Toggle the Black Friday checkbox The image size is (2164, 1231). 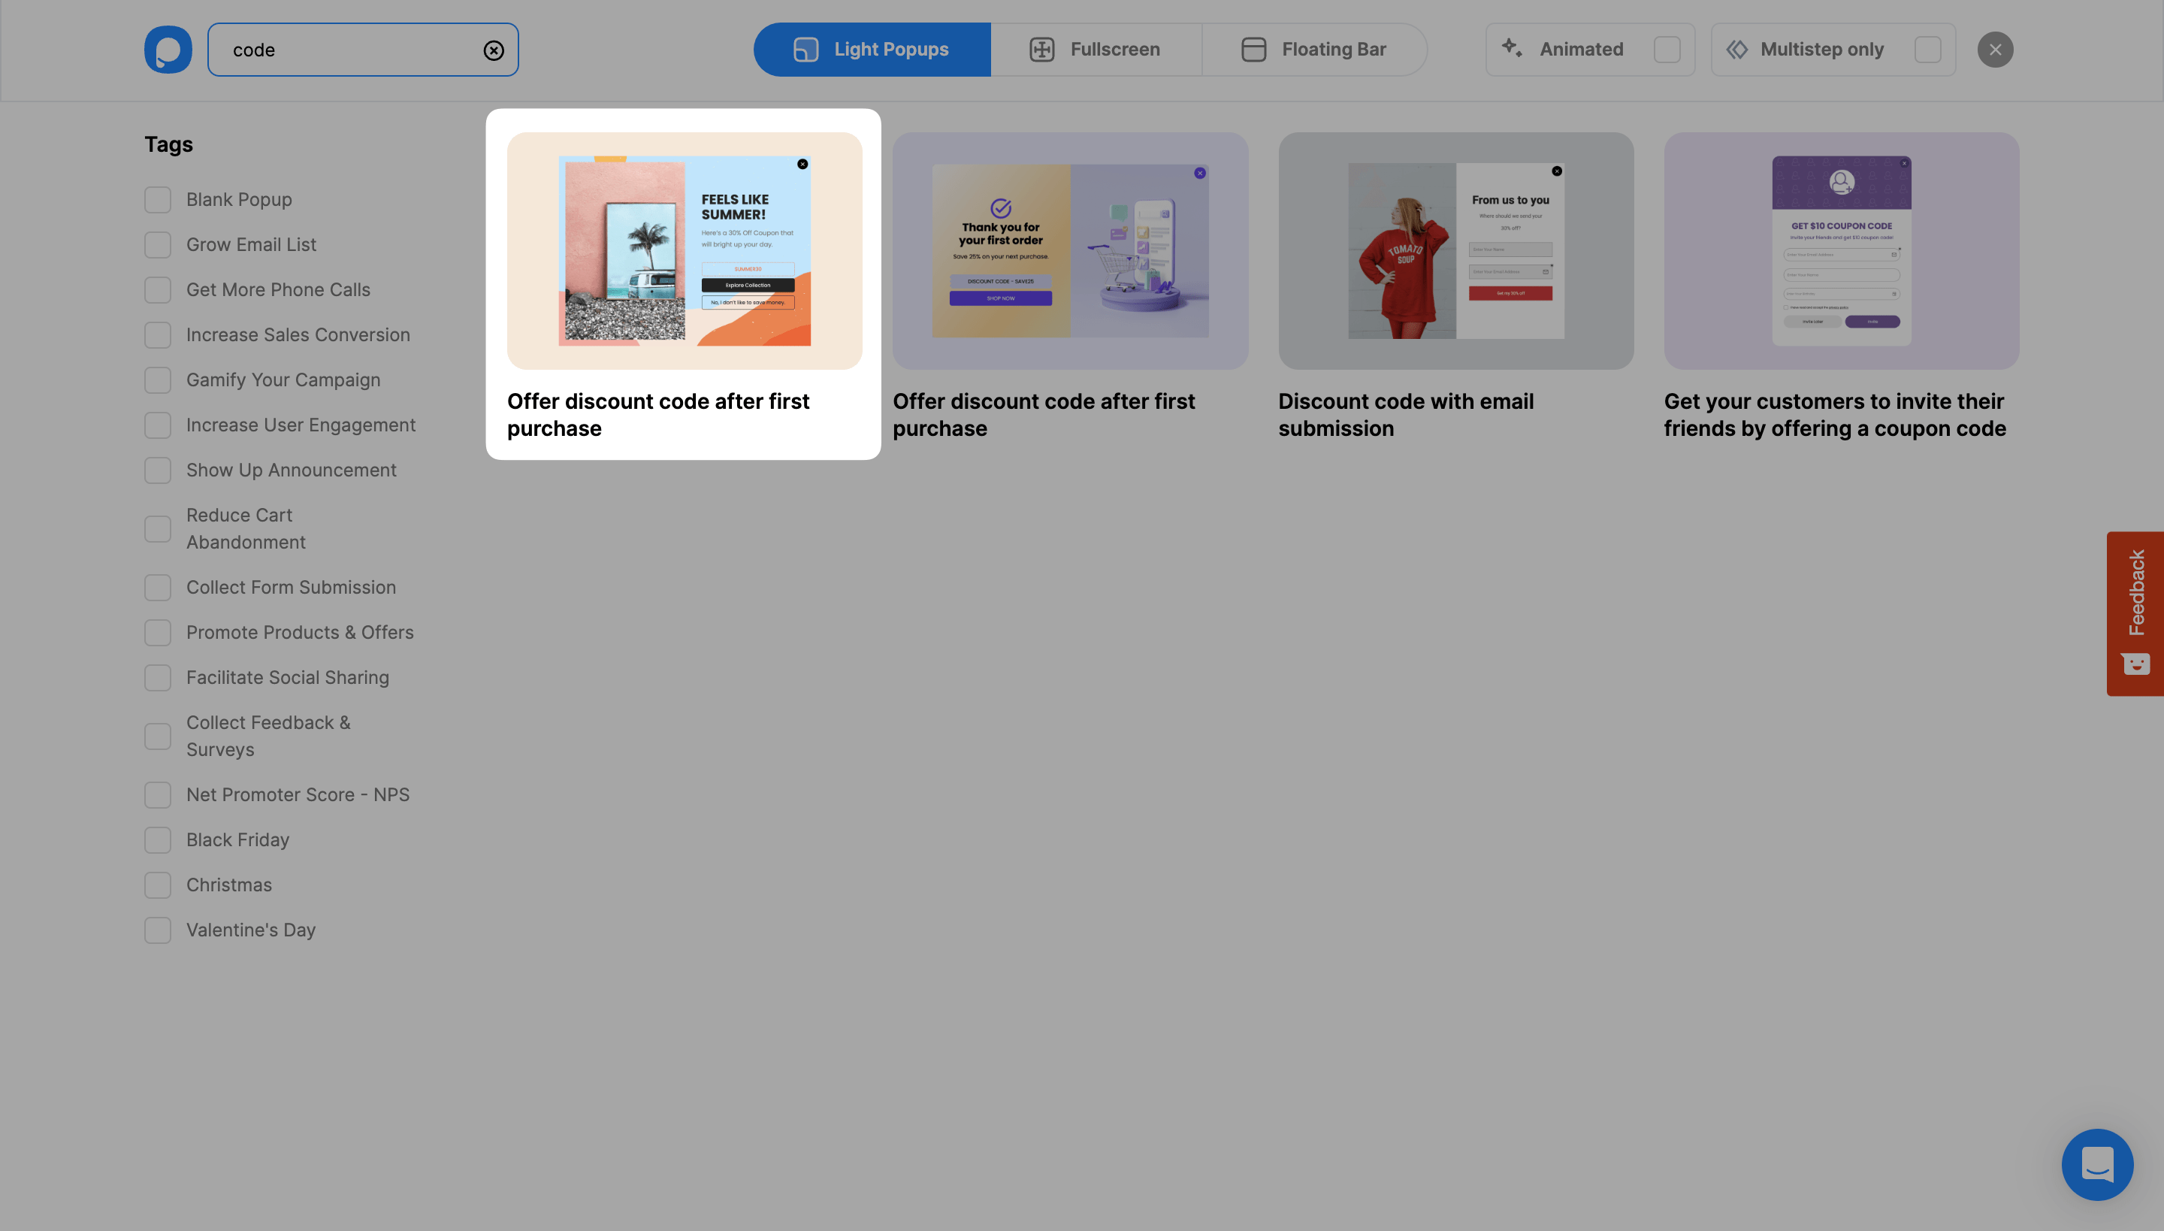[158, 840]
